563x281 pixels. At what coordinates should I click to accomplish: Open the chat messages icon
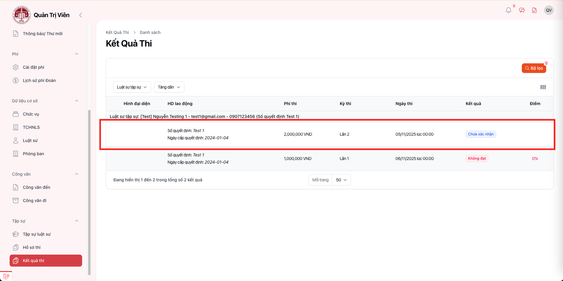522,10
